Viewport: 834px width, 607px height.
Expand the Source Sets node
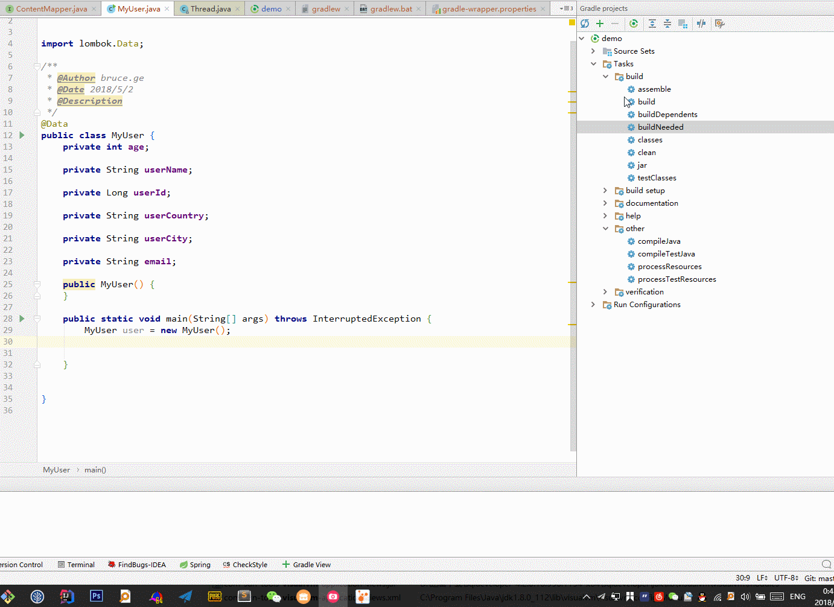pos(593,51)
